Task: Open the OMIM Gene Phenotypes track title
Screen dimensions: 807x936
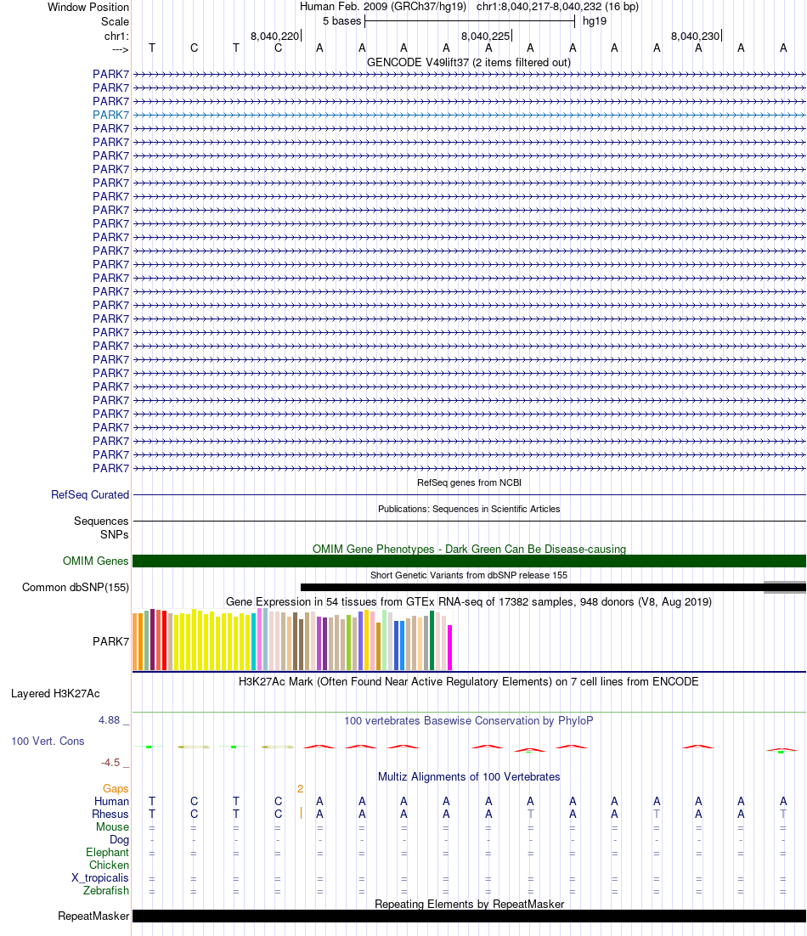Action: (x=469, y=549)
